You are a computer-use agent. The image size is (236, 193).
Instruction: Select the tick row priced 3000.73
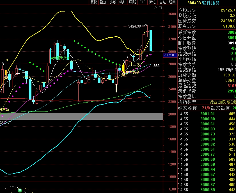click(207, 134)
